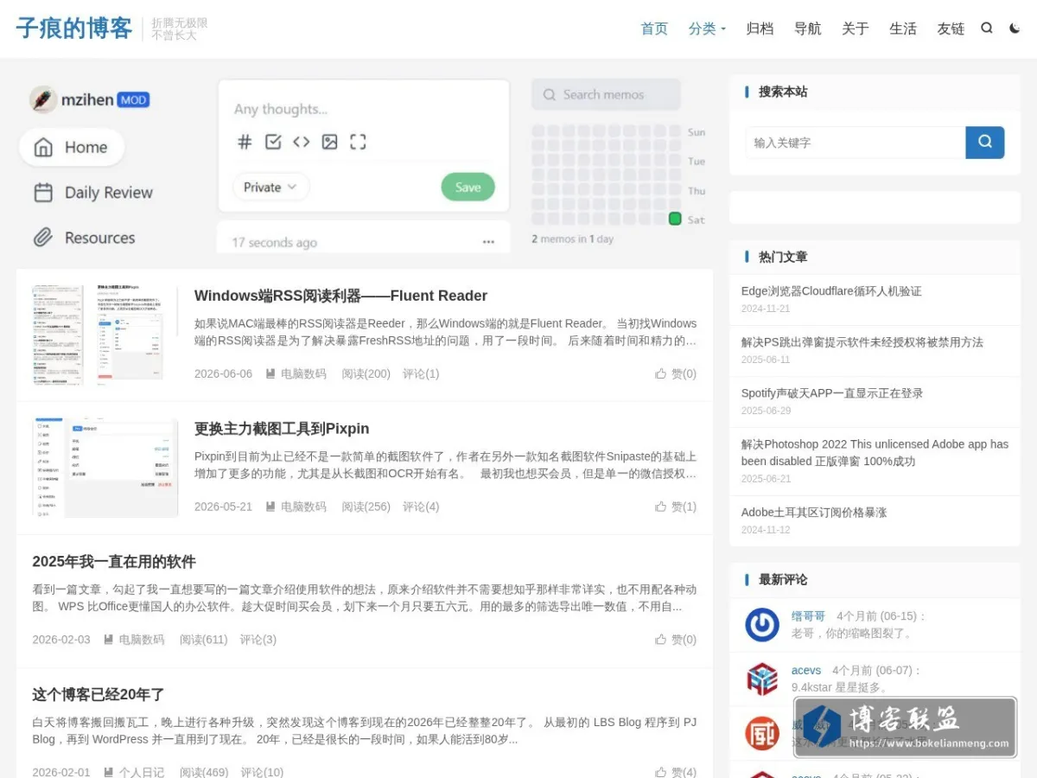1037x778 pixels.
Task: Add a checkbox item in memo editor
Action: click(273, 142)
